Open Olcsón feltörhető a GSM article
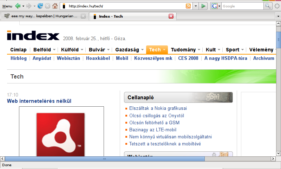 pyautogui.click(x=154, y=123)
